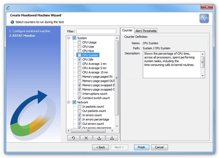219x158 pixels.
Task: Click the 'System / CPU System' path value
Action: pyautogui.click(x=156, y=48)
